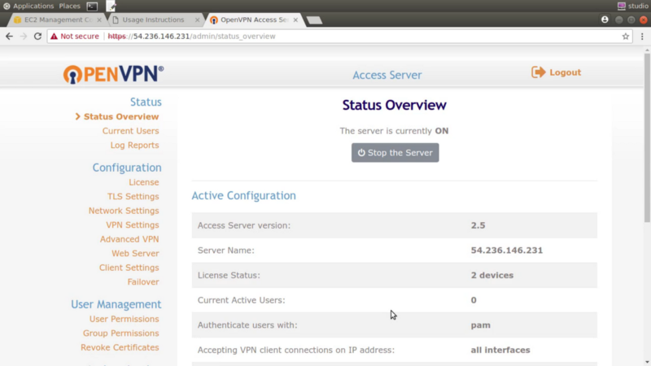Click License Status value 2 devices
The image size is (651, 366).
click(492, 275)
